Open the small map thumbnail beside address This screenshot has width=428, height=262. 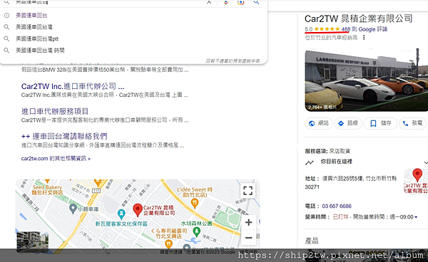point(416,181)
